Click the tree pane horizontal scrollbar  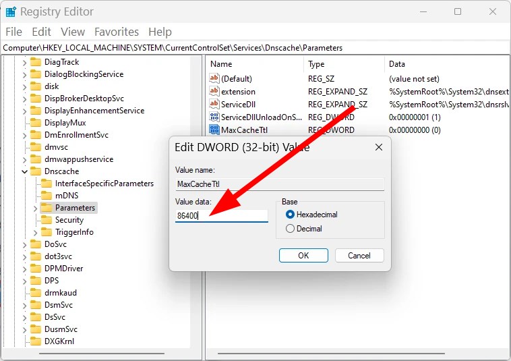(x=102, y=354)
